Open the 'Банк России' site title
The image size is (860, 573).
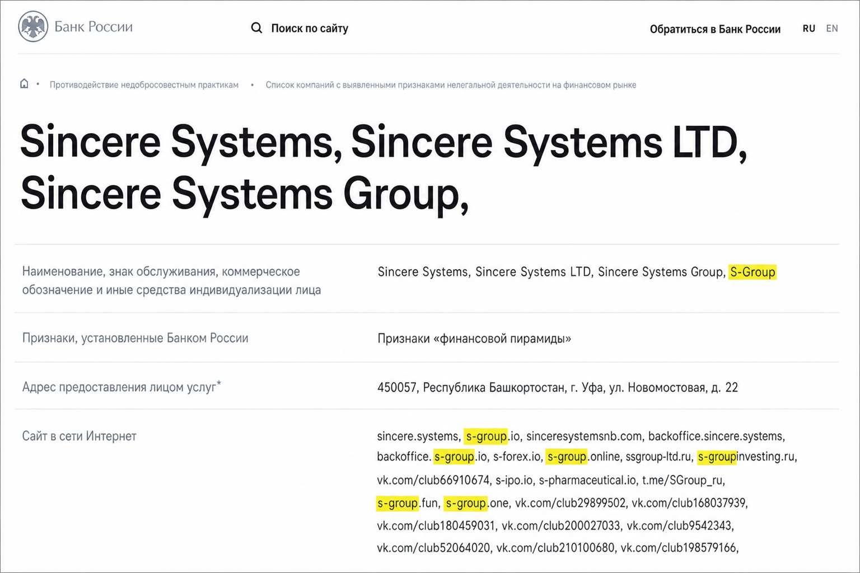coord(94,27)
